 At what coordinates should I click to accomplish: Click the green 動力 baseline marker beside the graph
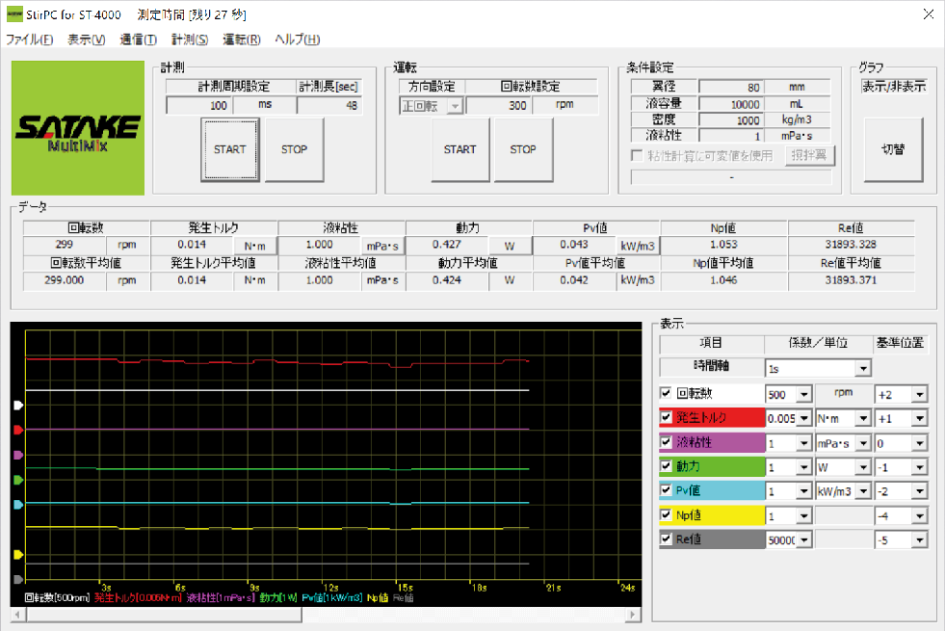[18, 480]
